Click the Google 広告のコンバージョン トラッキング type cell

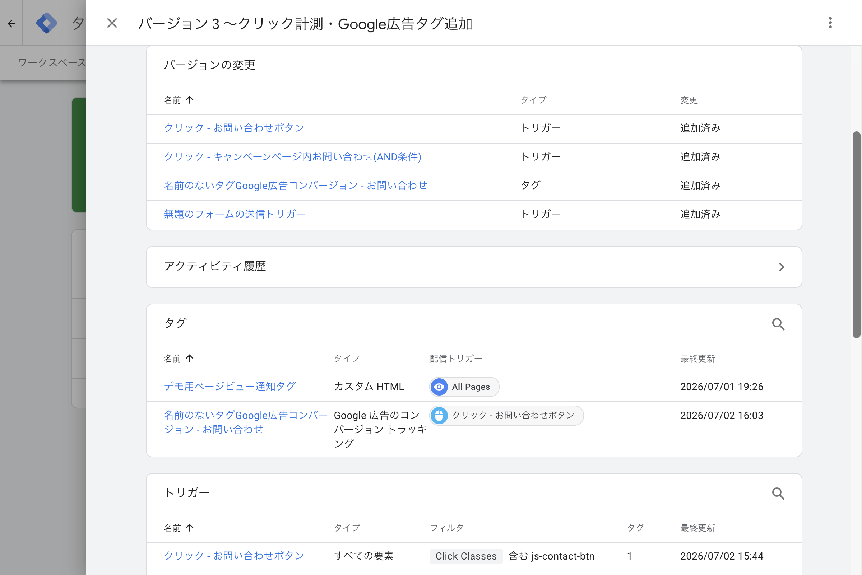tap(380, 429)
